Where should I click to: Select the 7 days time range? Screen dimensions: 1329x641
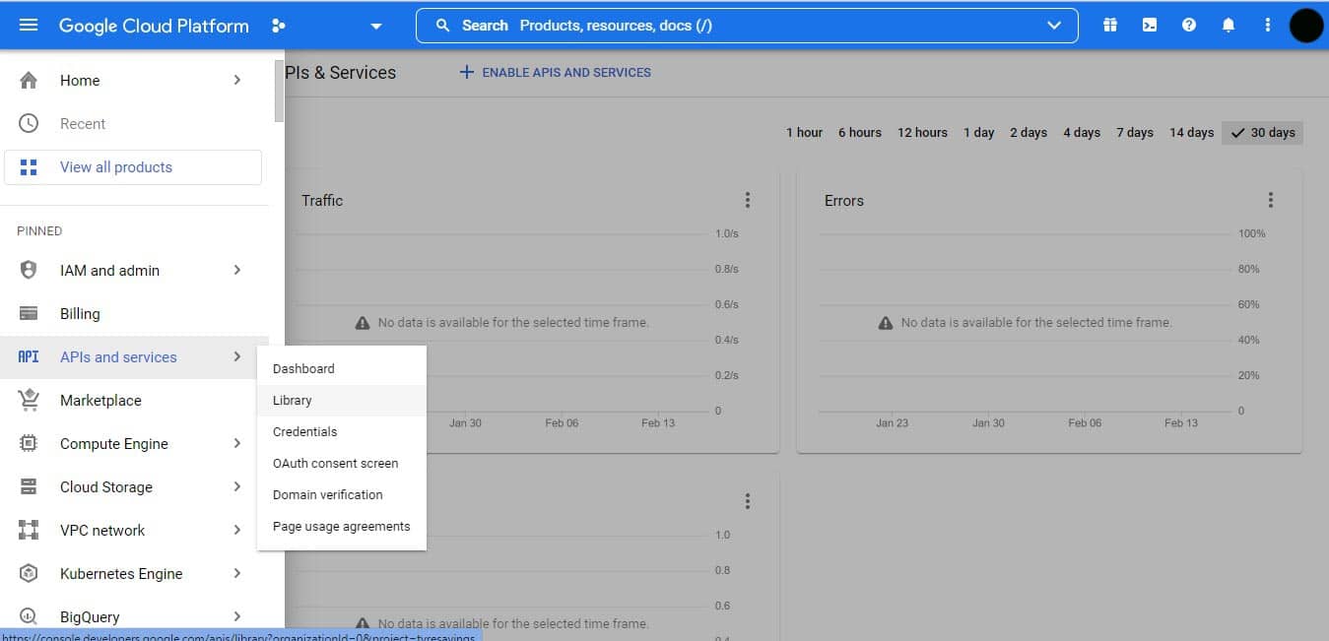coord(1135,133)
